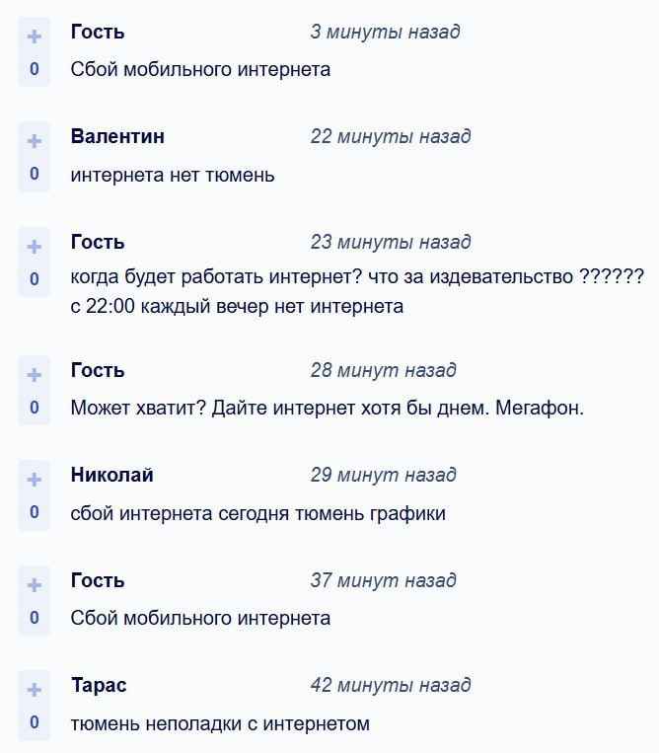Hit plus on the guest comment from 23 минуты назад
The image size is (659, 753).
pos(35,247)
